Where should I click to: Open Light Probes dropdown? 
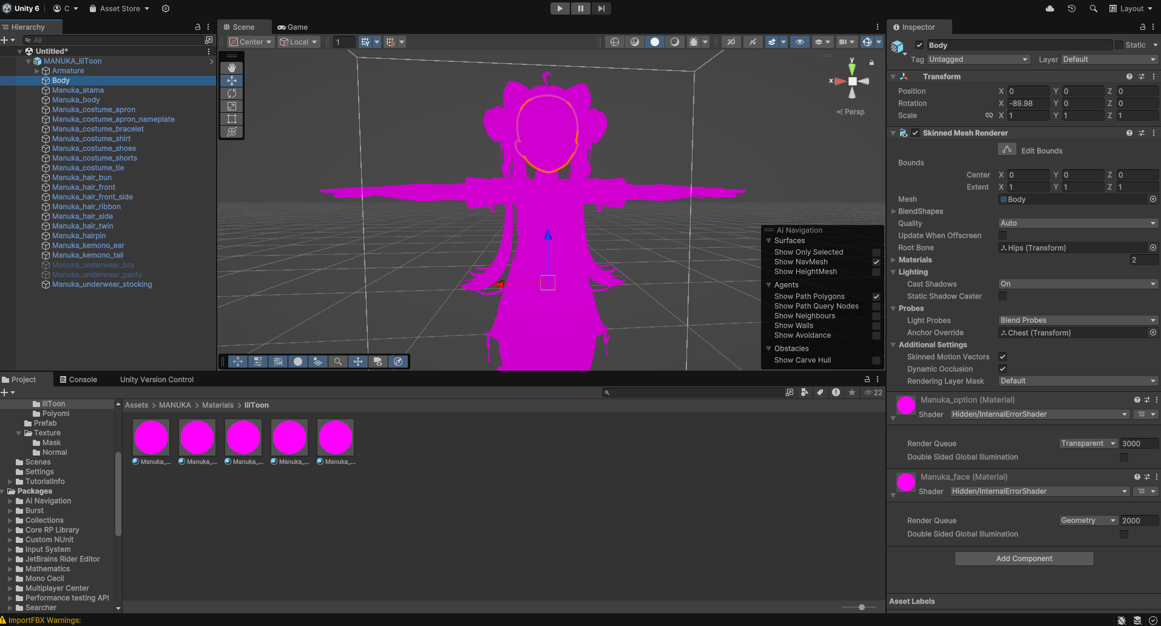(1078, 320)
